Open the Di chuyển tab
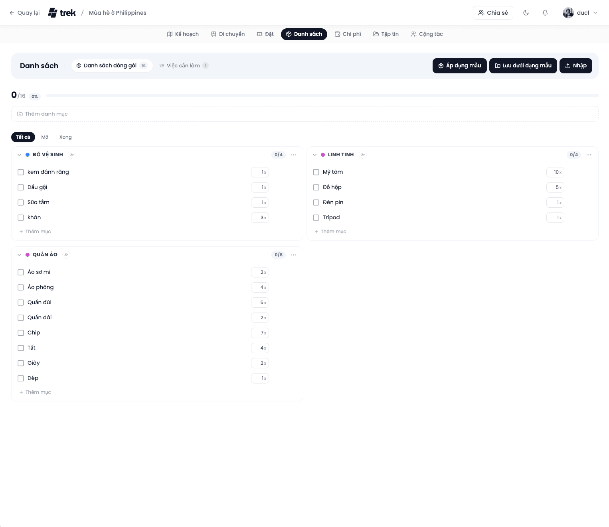 (228, 34)
